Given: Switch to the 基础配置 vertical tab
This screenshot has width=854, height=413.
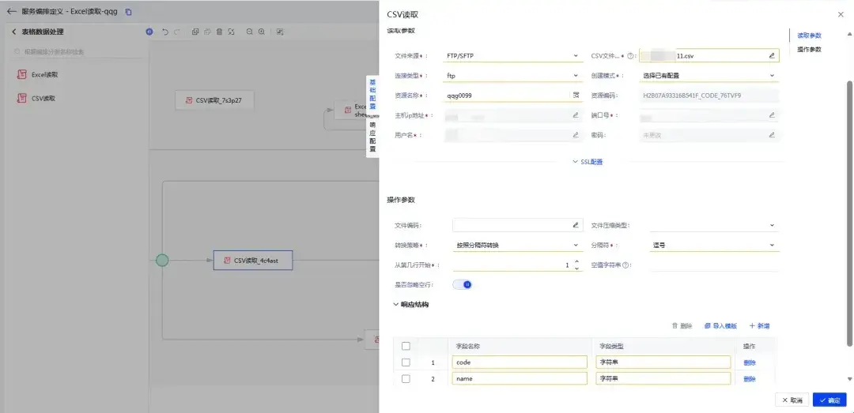Looking at the screenshot, I should click(x=372, y=94).
